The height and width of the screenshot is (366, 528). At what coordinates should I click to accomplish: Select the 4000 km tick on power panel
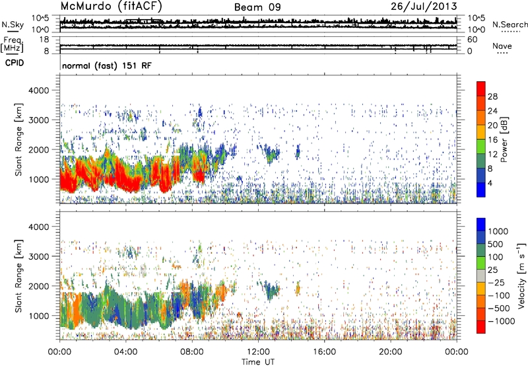tap(38, 91)
